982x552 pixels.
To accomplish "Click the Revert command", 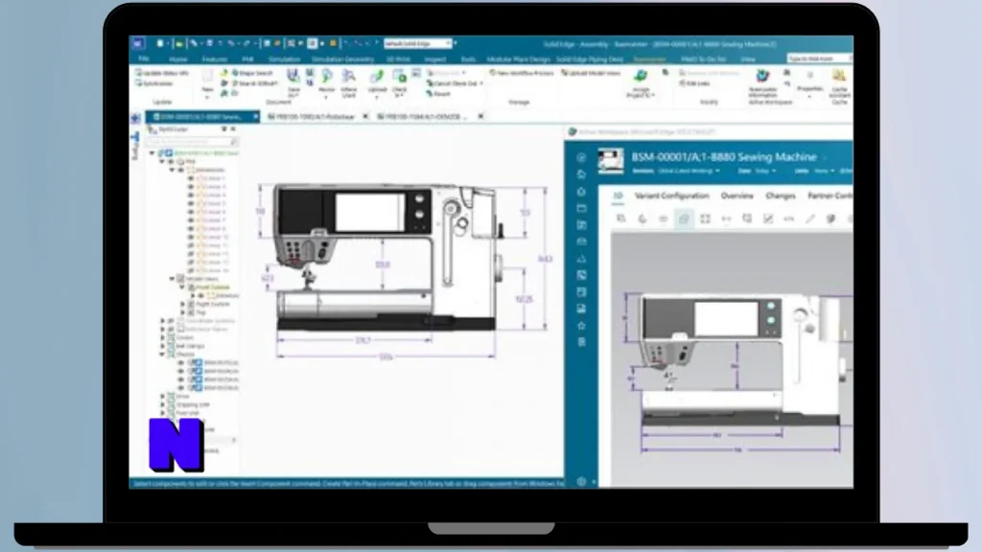I will [x=437, y=94].
